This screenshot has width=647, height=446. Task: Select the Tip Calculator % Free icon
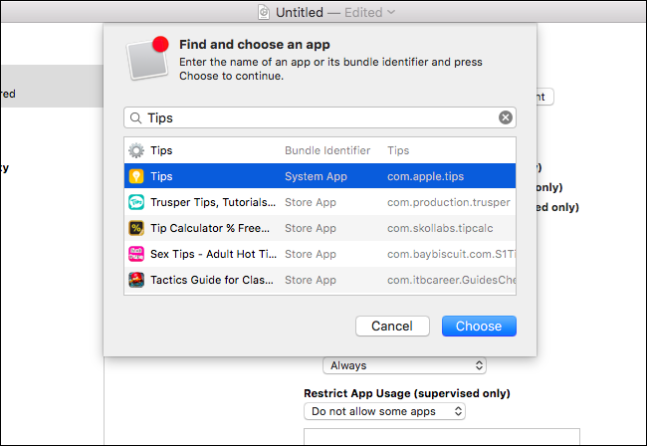(x=136, y=228)
